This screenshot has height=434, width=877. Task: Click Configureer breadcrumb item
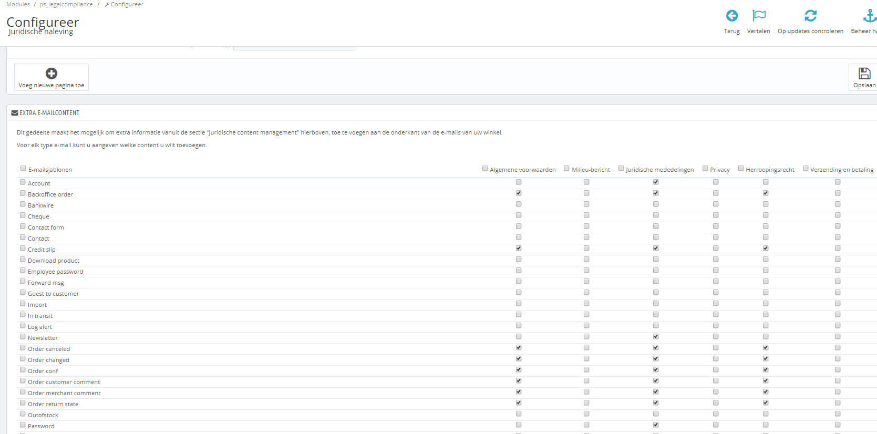pos(124,4)
